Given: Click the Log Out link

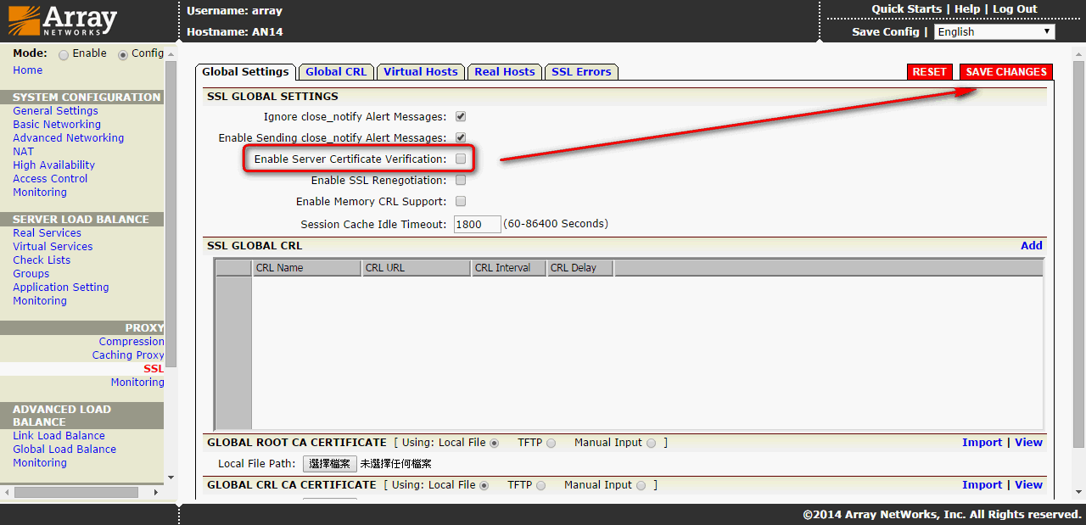Looking at the screenshot, I should 1015,9.
